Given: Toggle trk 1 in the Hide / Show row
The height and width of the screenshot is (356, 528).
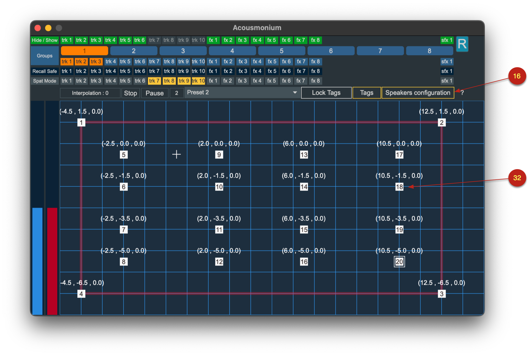Looking at the screenshot, I should click(67, 40).
